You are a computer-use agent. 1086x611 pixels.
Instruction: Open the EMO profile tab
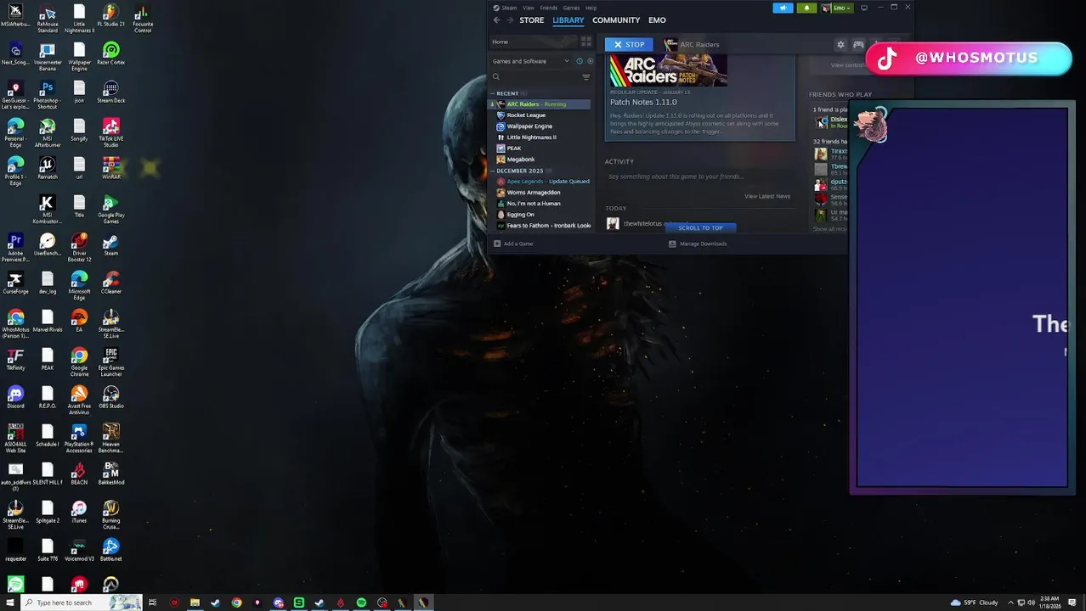657,20
